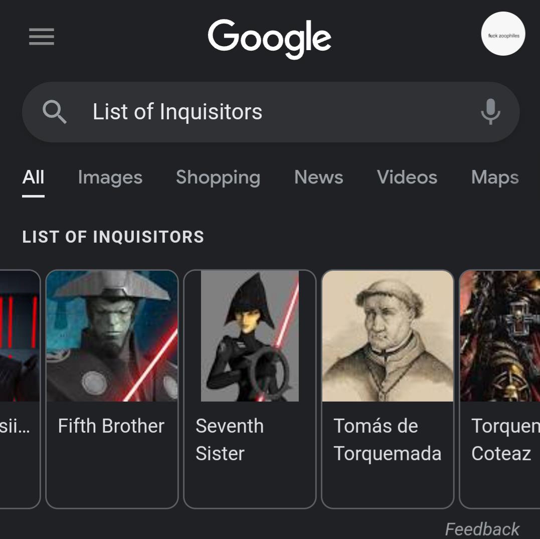Click the LIST OF INQUISITORS section heading
The height and width of the screenshot is (539, 540).
113,236
